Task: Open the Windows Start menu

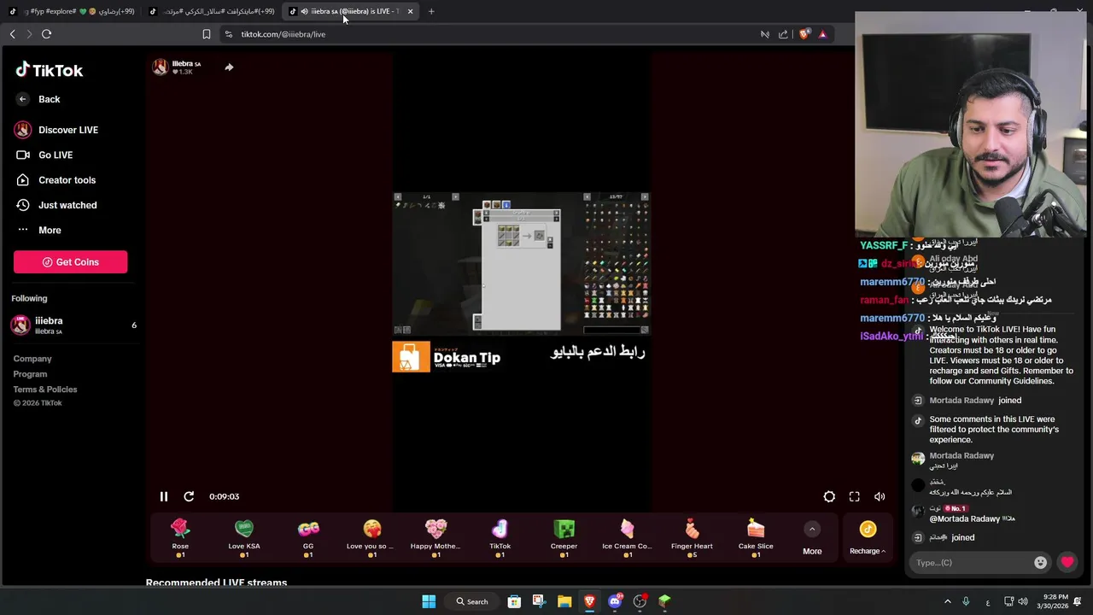Action: 429,601
